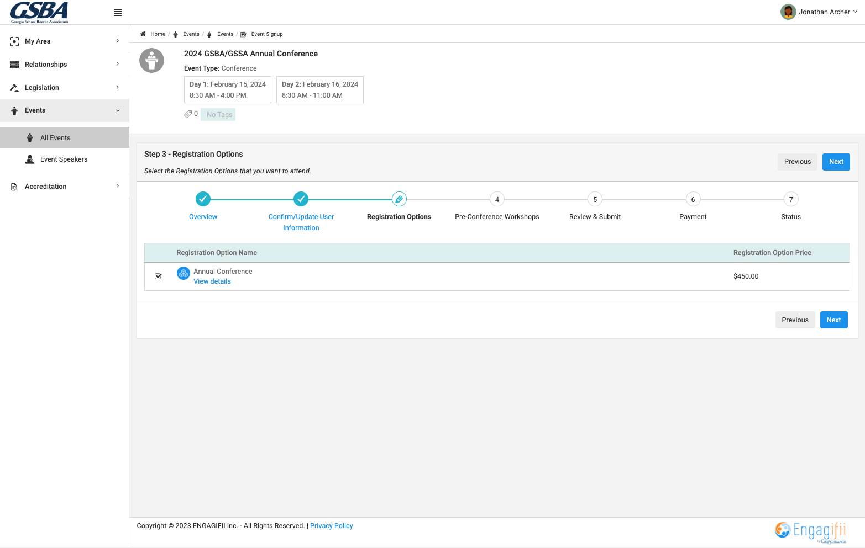The height and width of the screenshot is (548, 865).
Task: Click step 4 Pre-Conference Workshops circle
Action: click(497, 199)
